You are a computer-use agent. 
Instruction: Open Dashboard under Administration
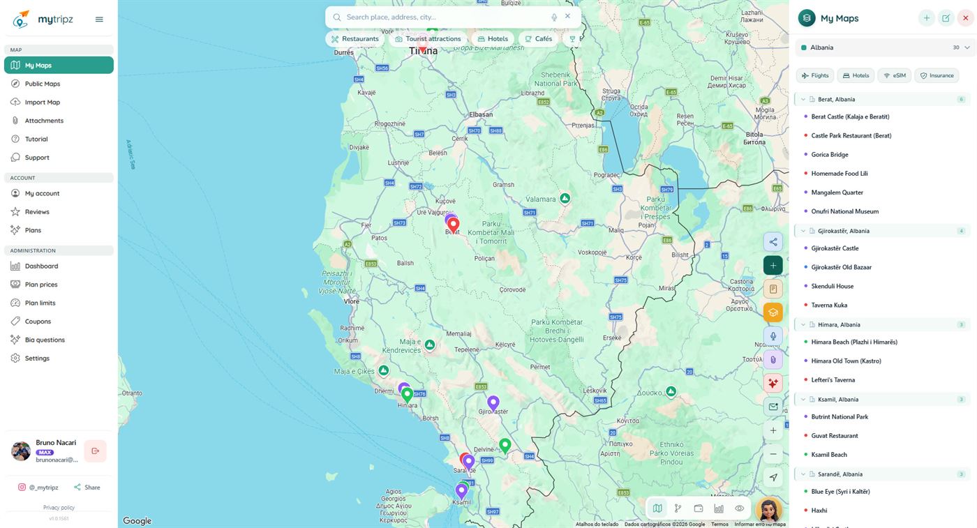59,266
